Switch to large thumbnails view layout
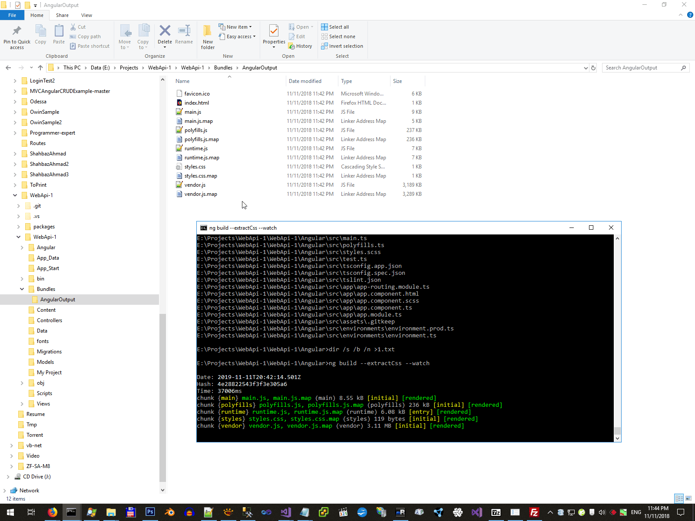This screenshot has height=521, width=695. point(688,498)
